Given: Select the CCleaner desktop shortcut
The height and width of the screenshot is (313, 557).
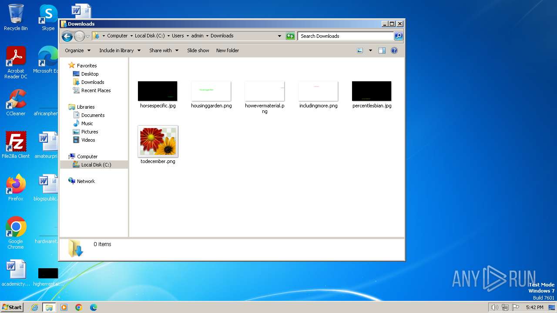Looking at the screenshot, I should 16,103.
